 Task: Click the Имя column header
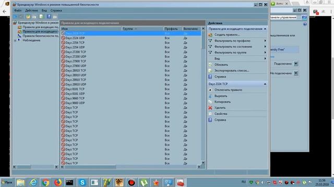(x=91, y=29)
